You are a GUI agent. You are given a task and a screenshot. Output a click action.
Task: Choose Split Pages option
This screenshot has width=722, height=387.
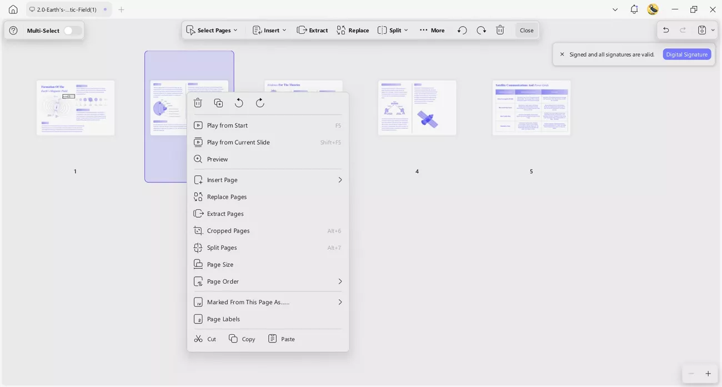pyautogui.click(x=268, y=248)
